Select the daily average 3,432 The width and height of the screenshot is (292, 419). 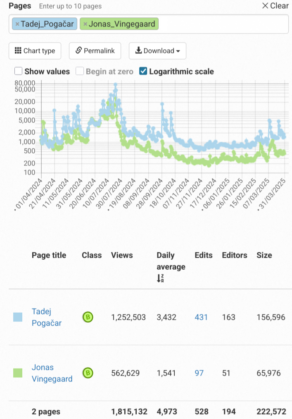(x=166, y=317)
